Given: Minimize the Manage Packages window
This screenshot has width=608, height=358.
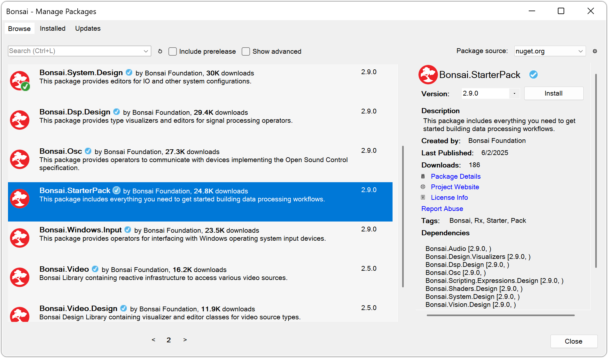Looking at the screenshot, I should point(532,11).
